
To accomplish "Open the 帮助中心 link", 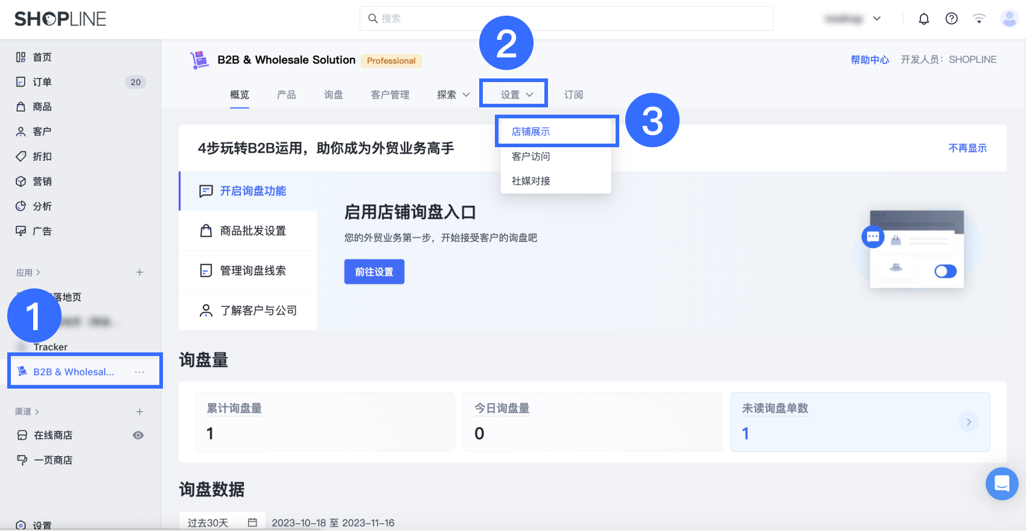I will (x=870, y=60).
